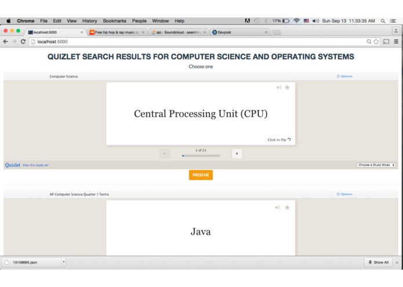Star the Central Processing Unit card
403x287 pixels.
[x=287, y=88]
